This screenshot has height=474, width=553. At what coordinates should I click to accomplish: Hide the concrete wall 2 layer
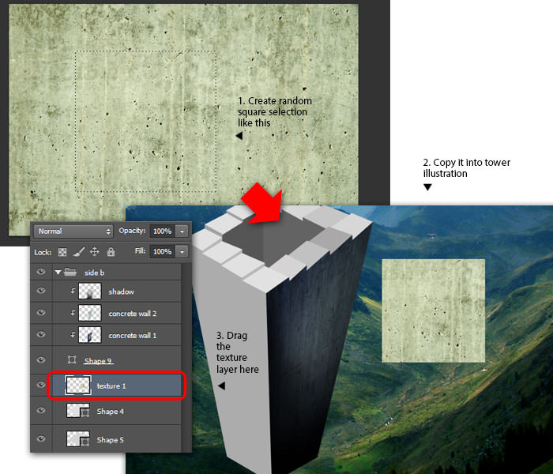point(41,313)
